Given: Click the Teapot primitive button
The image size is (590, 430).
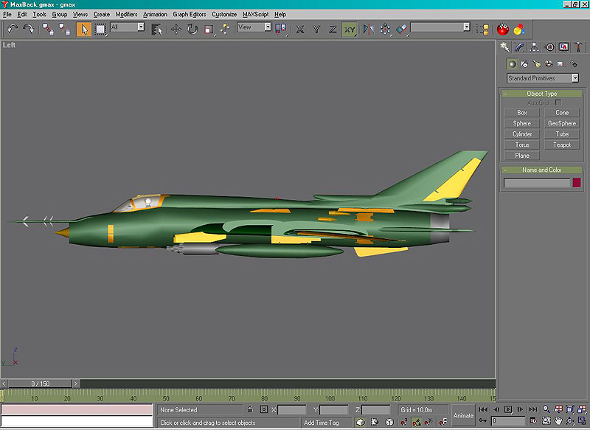Looking at the screenshot, I should [x=562, y=145].
